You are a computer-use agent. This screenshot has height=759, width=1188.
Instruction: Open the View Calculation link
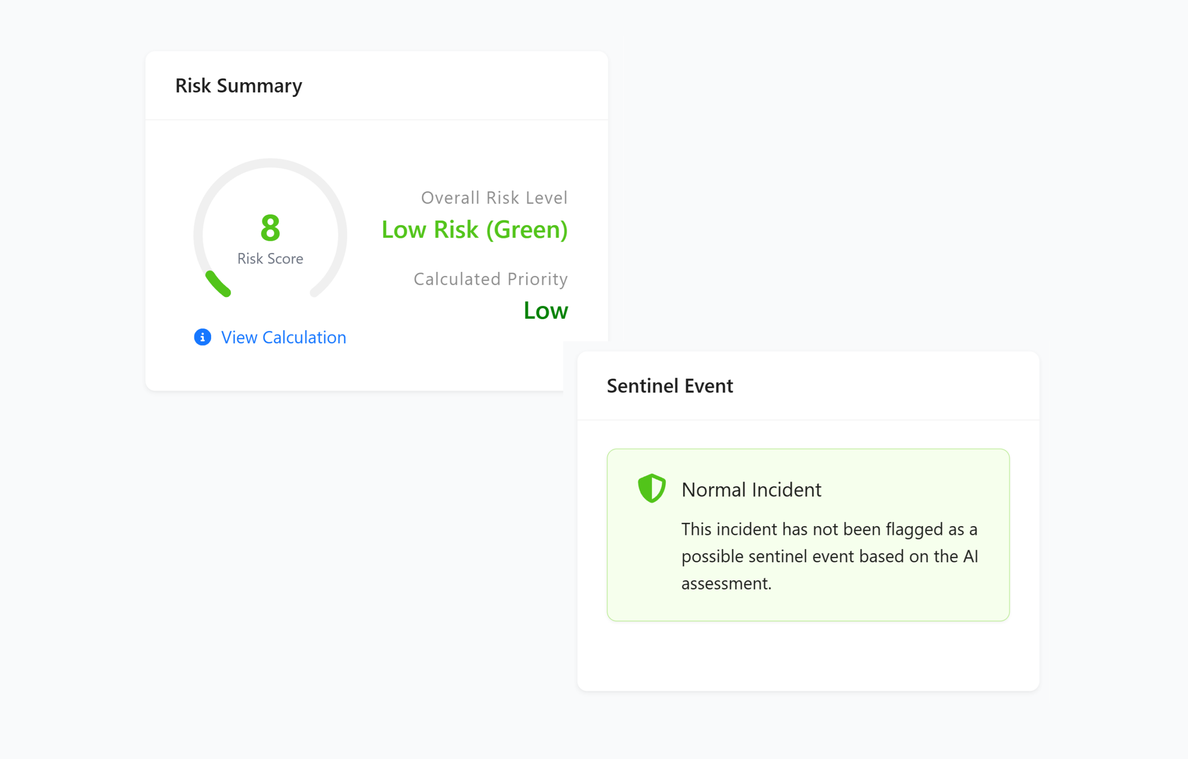click(x=283, y=337)
